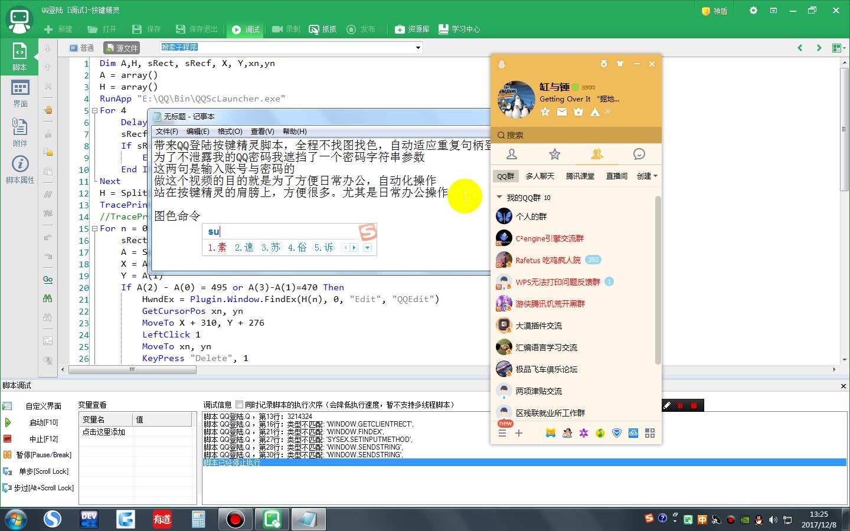
Task: Switch to the 源文件 source file tab
Action: (122, 48)
